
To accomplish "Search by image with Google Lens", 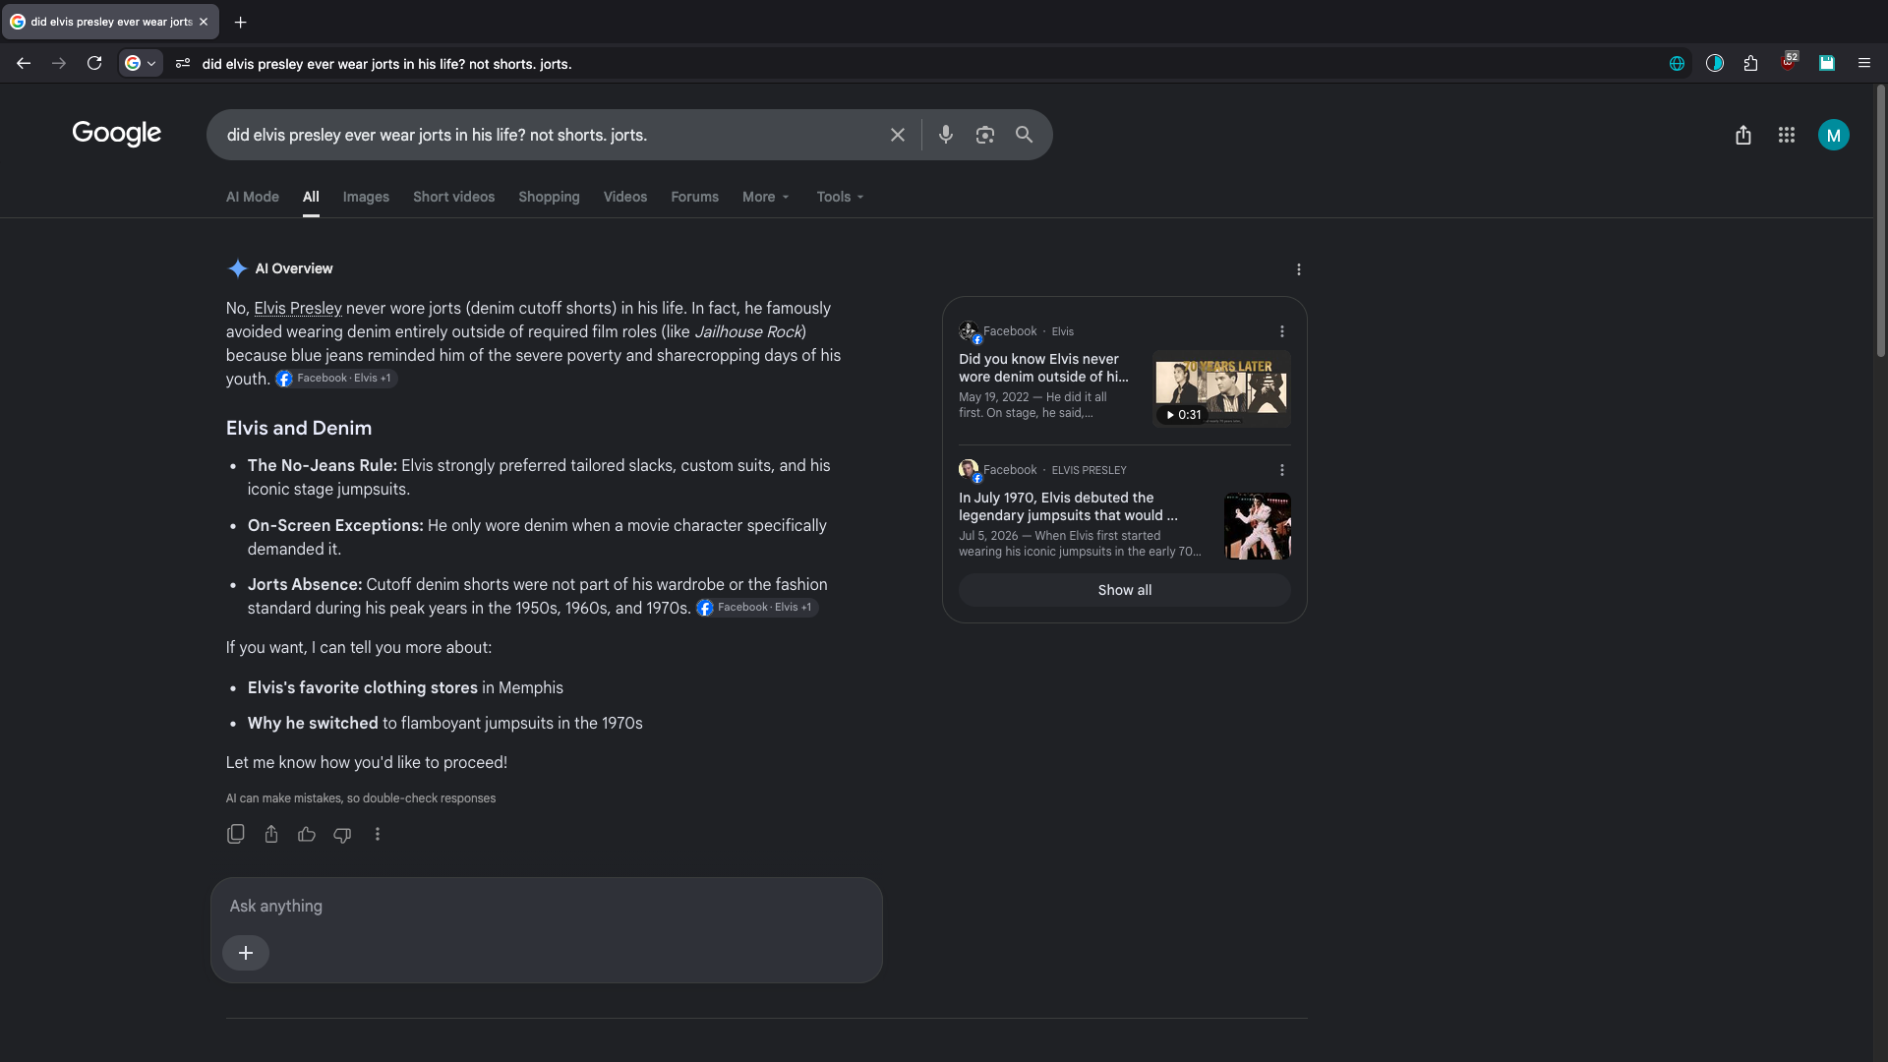I will click(984, 135).
